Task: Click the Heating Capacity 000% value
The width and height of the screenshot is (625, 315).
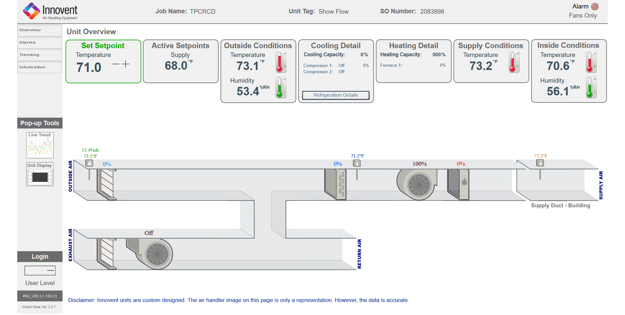Action: 439,55
